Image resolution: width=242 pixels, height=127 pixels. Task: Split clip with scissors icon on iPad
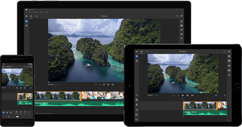(137, 95)
